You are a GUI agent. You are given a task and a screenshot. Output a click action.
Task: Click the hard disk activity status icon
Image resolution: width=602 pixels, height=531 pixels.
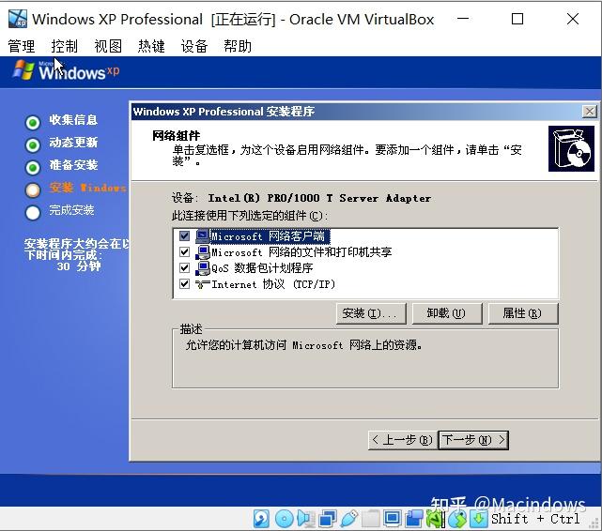point(261,519)
